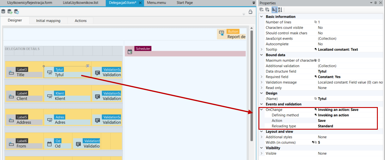This screenshot has height=160, width=385.
Task: Click Label5 icon beside Address
Action: coord(11,120)
